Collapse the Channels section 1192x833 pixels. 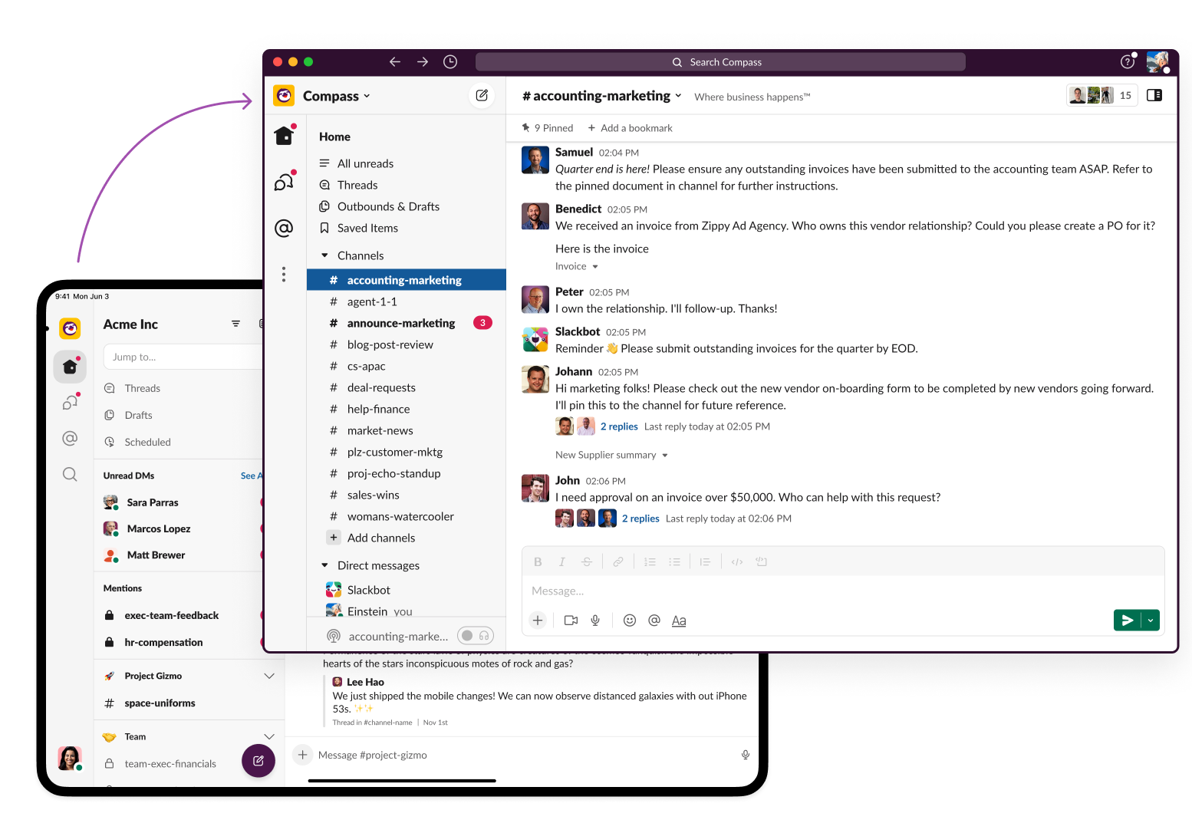[324, 255]
